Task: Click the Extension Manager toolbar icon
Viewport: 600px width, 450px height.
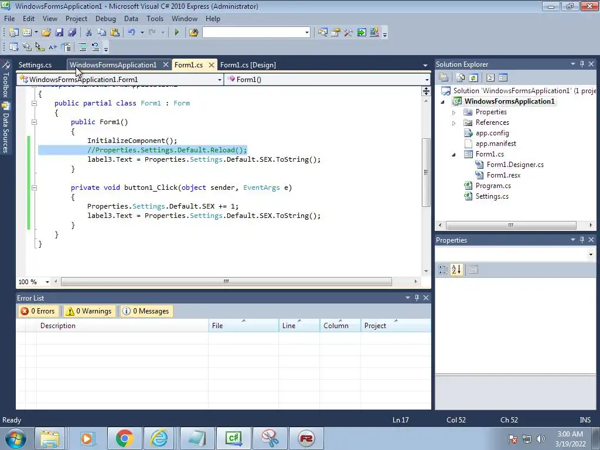Action: coord(374,33)
